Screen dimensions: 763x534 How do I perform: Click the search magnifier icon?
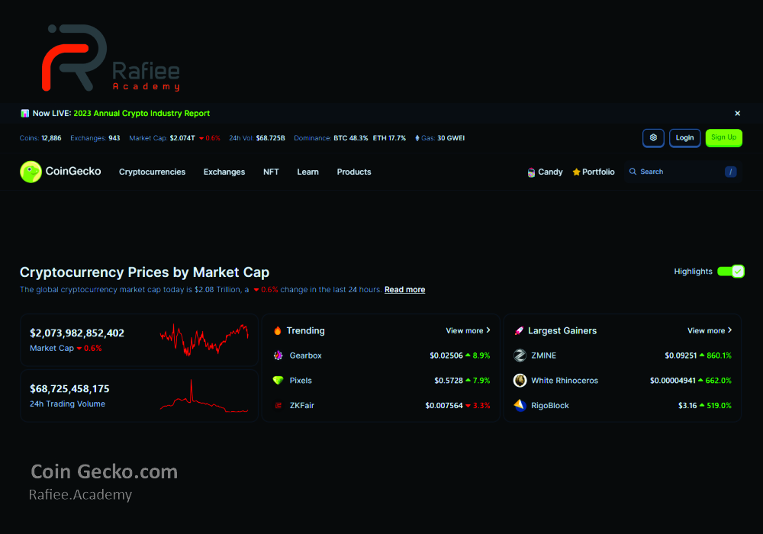pos(633,172)
